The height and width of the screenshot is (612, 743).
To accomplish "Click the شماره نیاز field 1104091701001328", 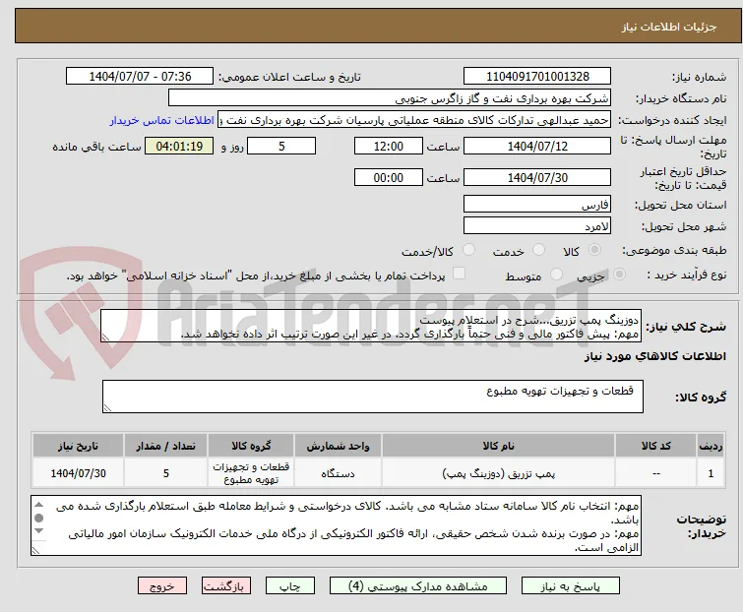I will pos(537,77).
